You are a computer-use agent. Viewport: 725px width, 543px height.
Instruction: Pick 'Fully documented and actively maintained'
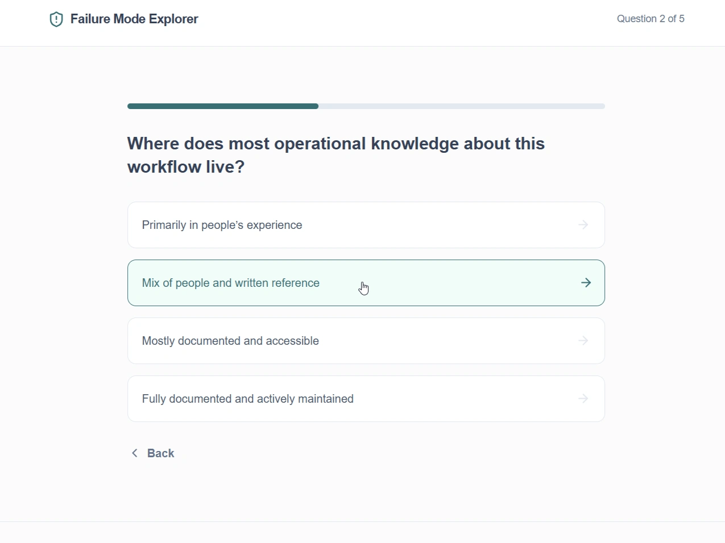[x=248, y=399]
